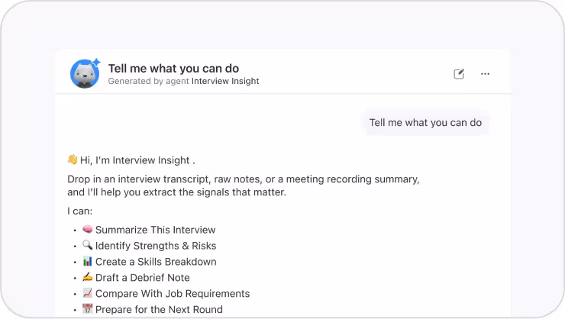Select Summarize This Interview

[x=155, y=230]
